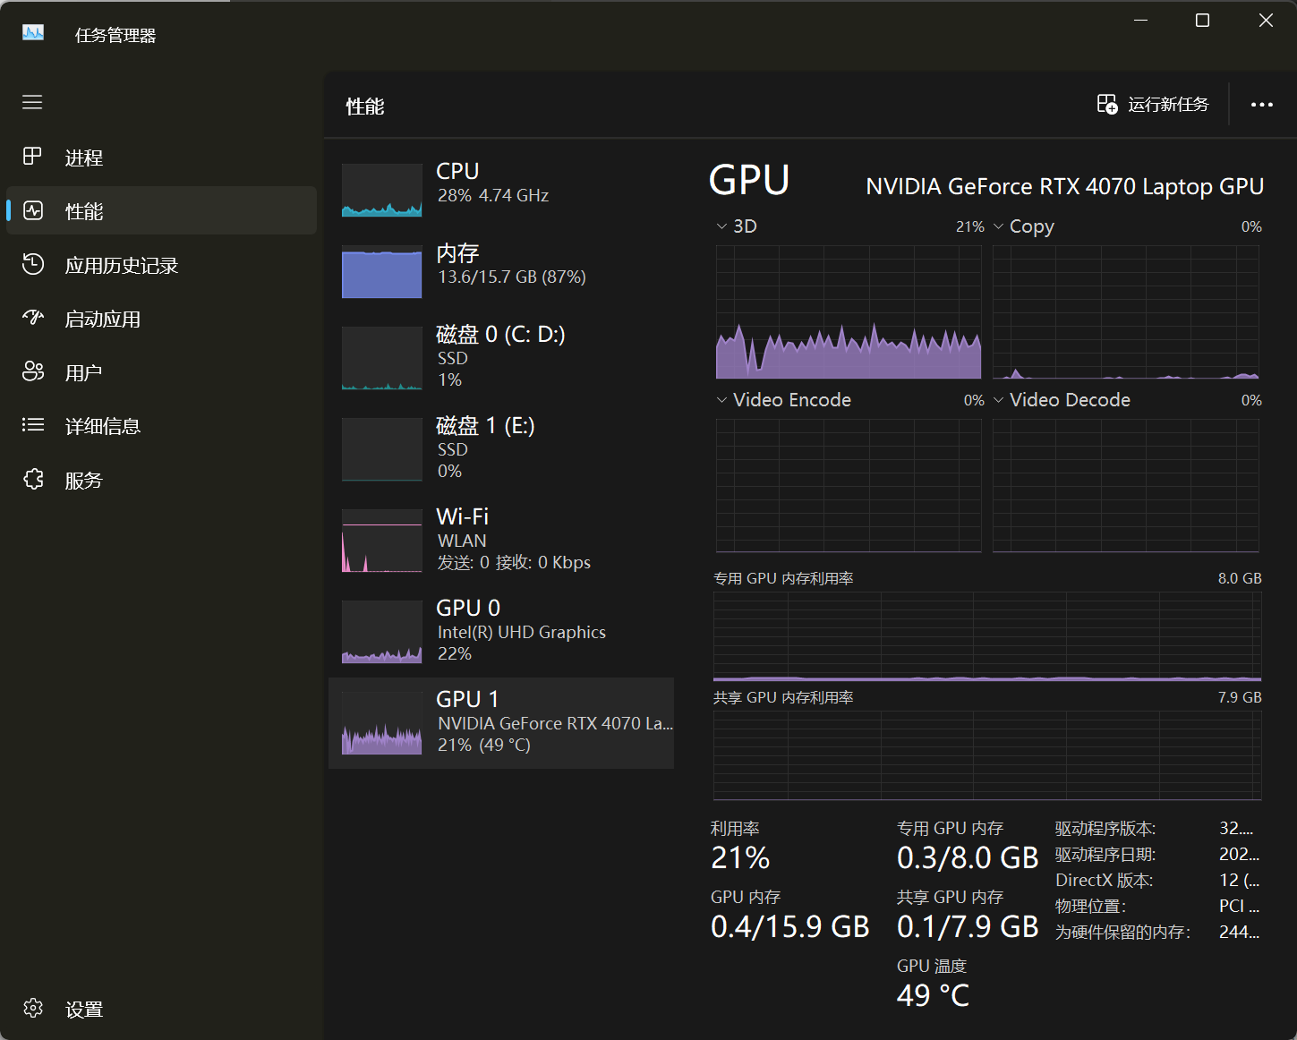This screenshot has height=1040, width=1297.
Task: Select the Wi-Fi throughput mini graph
Action: [382, 541]
